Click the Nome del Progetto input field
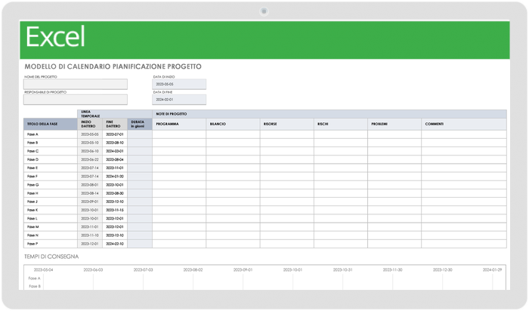This screenshot has width=529, height=311. coord(76,85)
